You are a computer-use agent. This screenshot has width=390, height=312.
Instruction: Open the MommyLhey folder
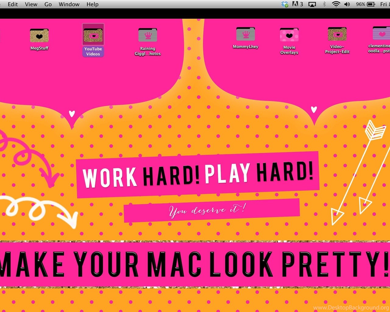[x=246, y=34]
